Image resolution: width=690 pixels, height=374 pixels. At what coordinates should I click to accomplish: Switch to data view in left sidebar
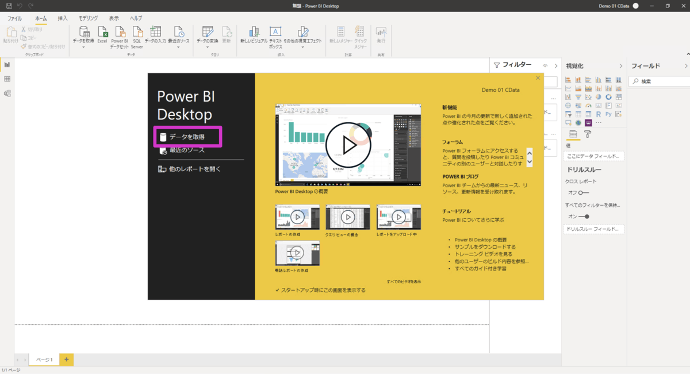[x=7, y=79]
